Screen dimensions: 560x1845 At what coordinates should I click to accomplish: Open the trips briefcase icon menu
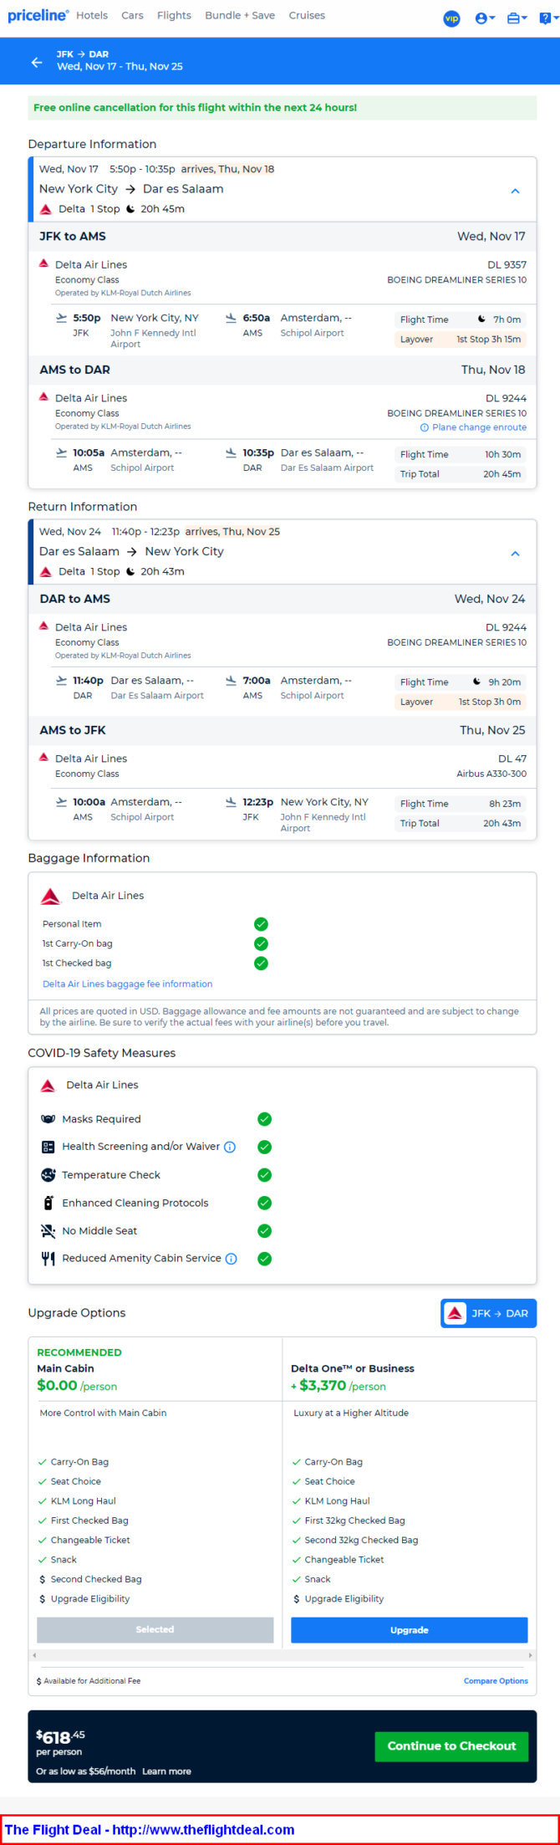click(x=517, y=18)
